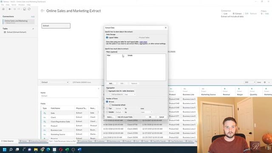Image resolution: width=272 pixels, height=153 pixels.
Task: Select the Online Sales and Marketing connection
Action: coord(19,22)
